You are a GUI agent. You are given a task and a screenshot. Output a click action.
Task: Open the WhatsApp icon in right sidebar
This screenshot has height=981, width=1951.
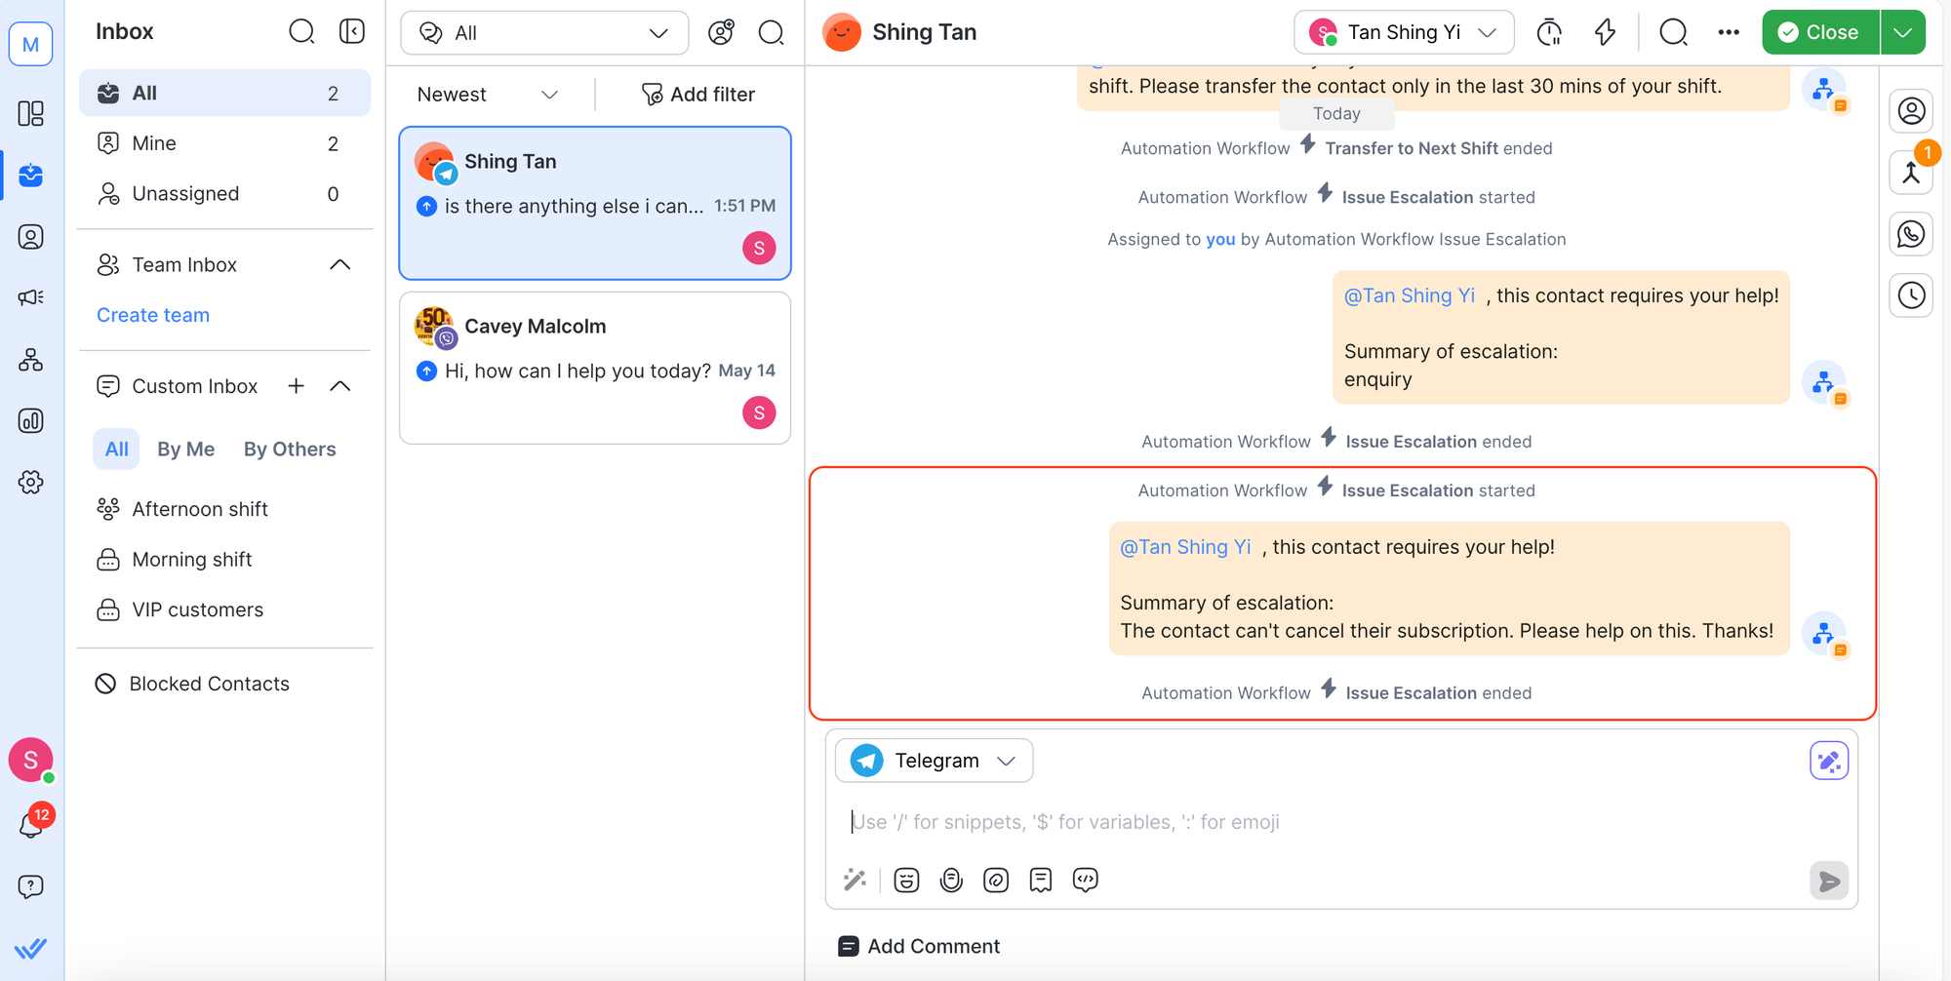[x=1911, y=234]
